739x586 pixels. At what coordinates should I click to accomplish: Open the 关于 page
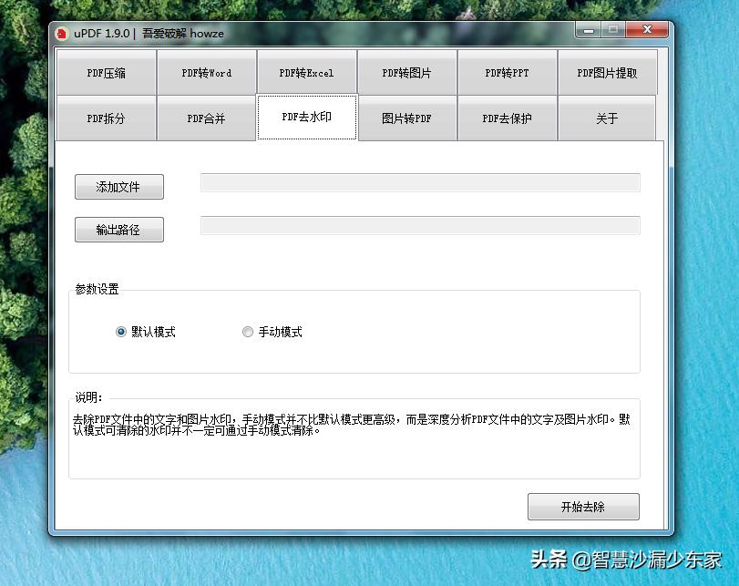[x=607, y=118]
